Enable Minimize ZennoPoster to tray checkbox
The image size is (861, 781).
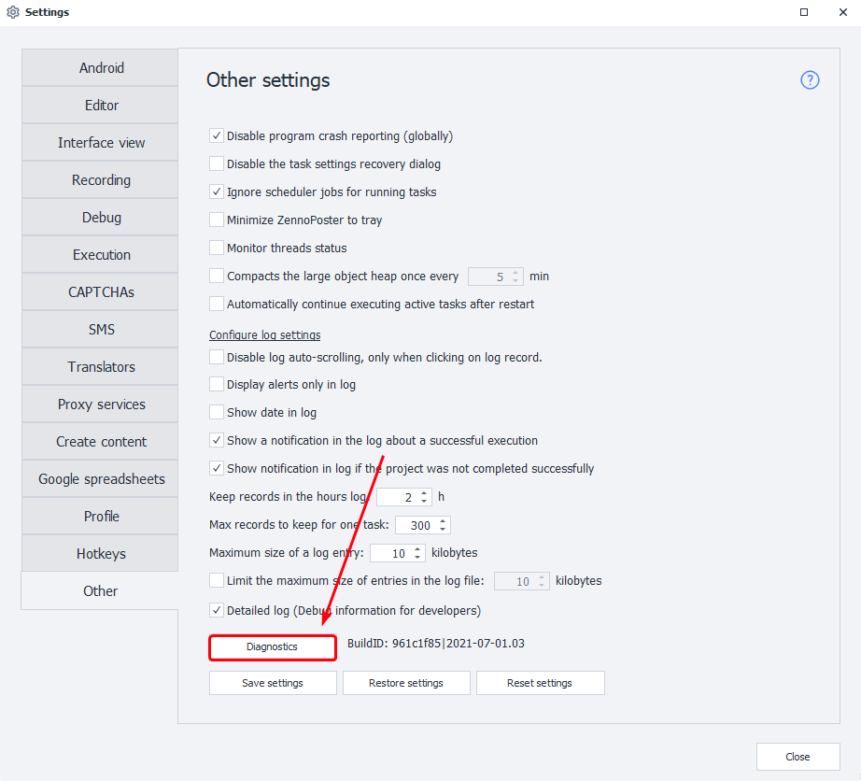pyautogui.click(x=217, y=220)
